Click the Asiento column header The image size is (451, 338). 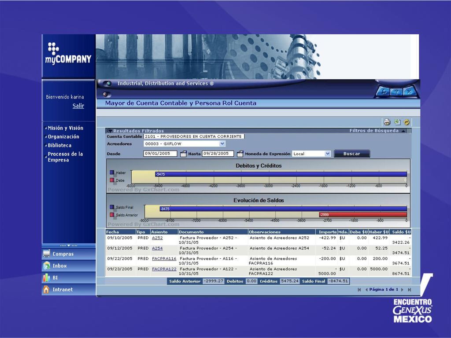[x=164, y=232]
